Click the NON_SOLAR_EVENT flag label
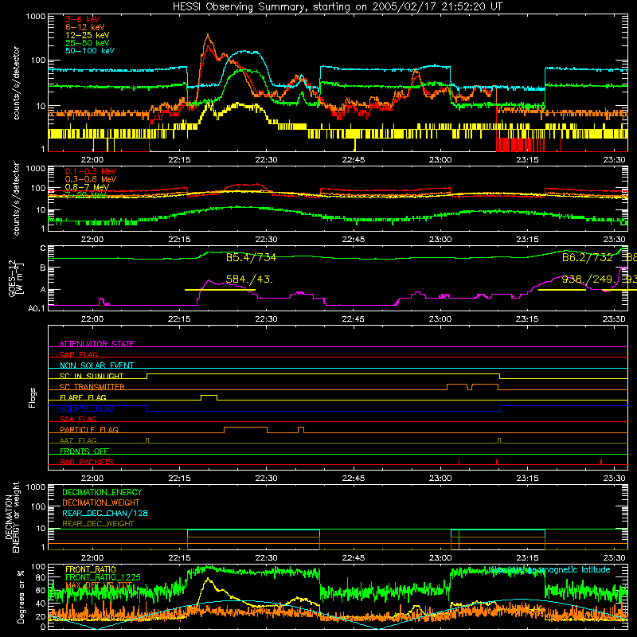The height and width of the screenshot is (637, 637). coord(96,365)
